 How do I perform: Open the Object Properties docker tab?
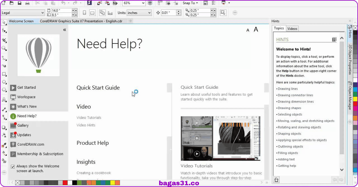click(x=350, y=60)
